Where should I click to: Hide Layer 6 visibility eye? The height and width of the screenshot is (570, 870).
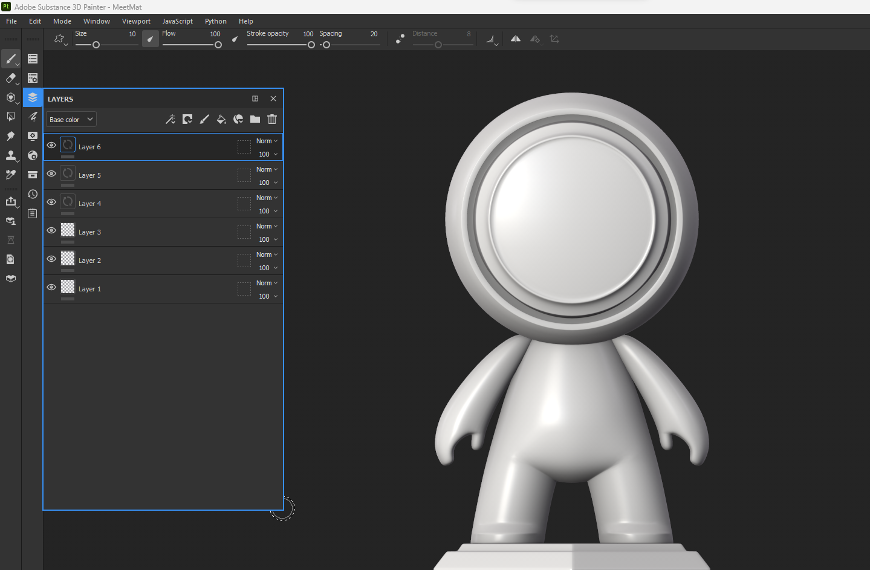click(x=51, y=145)
